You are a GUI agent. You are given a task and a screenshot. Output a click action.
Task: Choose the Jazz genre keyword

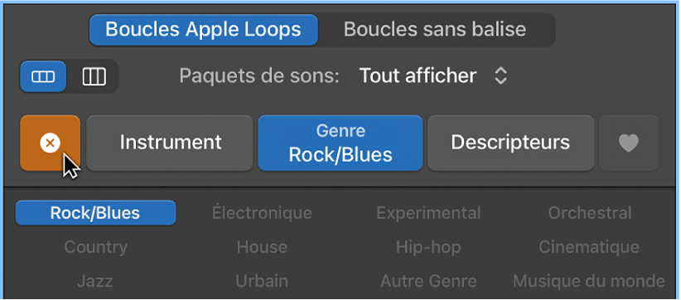pos(95,281)
